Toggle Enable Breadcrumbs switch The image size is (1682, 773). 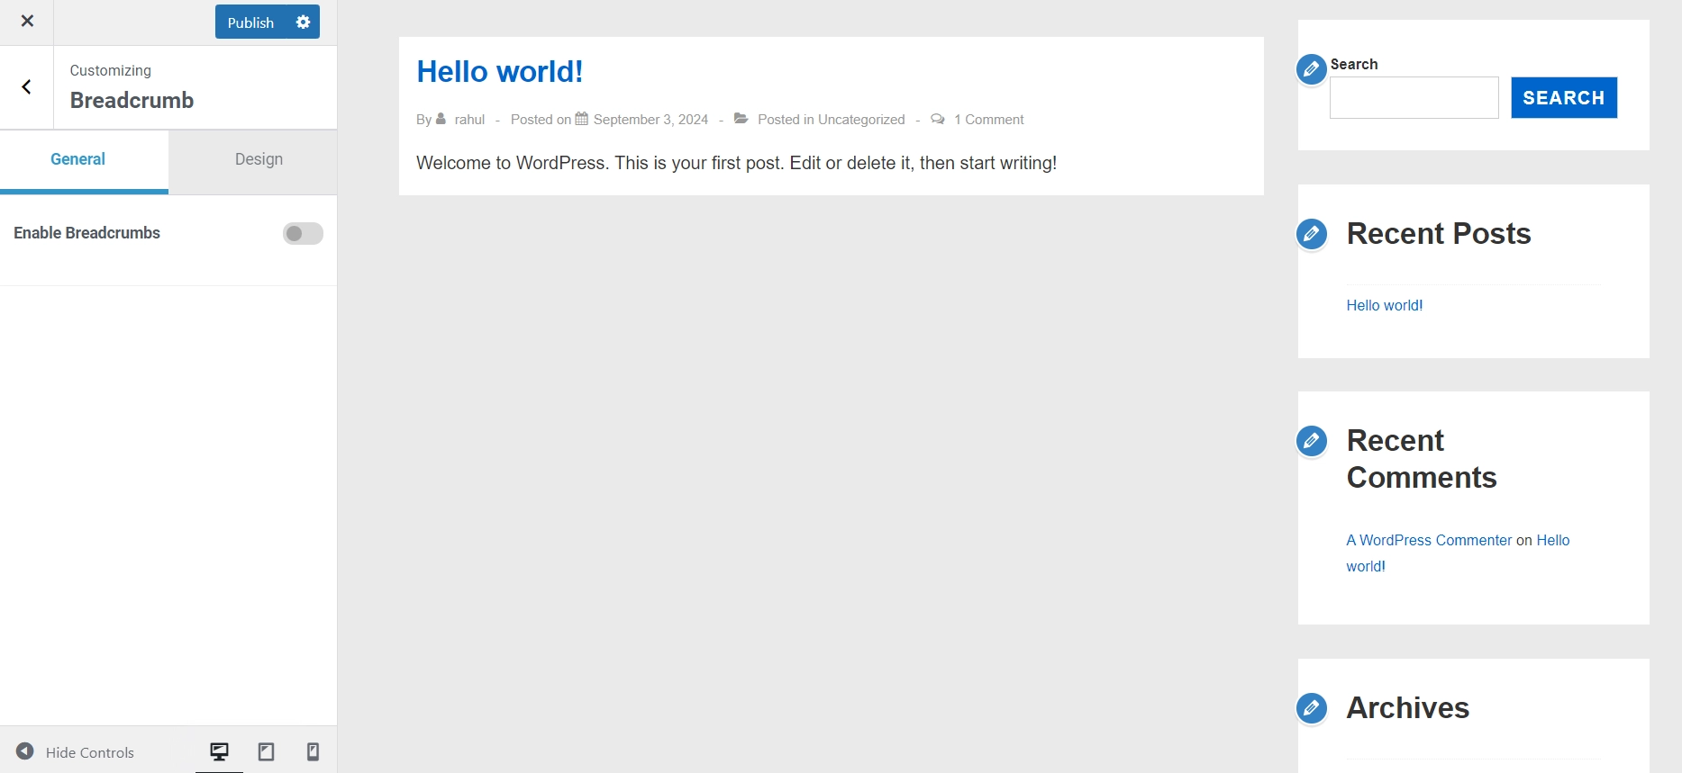303,234
